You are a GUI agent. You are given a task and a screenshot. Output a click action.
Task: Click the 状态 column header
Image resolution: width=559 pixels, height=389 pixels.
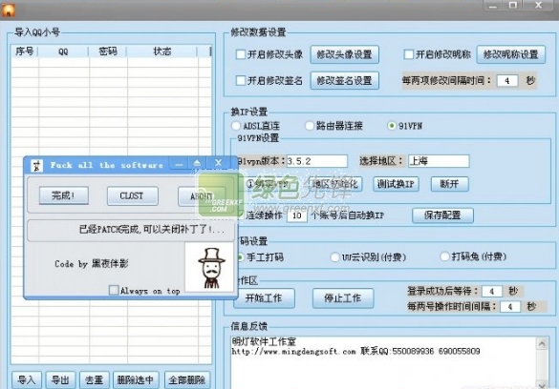161,51
